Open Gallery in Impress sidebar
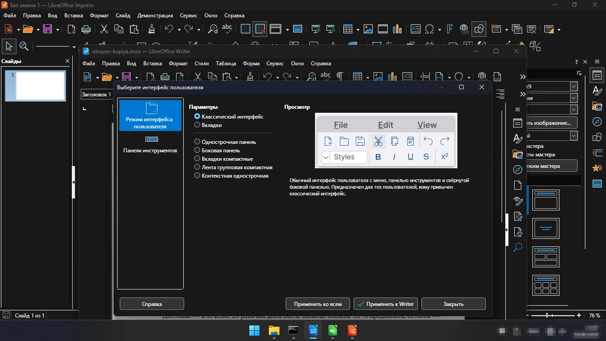This screenshot has height=341, width=606. click(597, 107)
